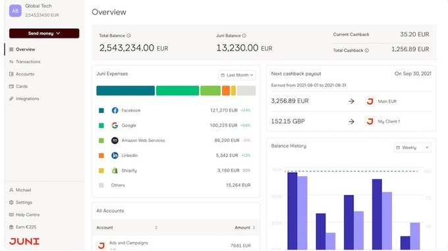Click calendar icon in Weekly selector
Viewport: 448px width, 251px height.
(x=398, y=148)
